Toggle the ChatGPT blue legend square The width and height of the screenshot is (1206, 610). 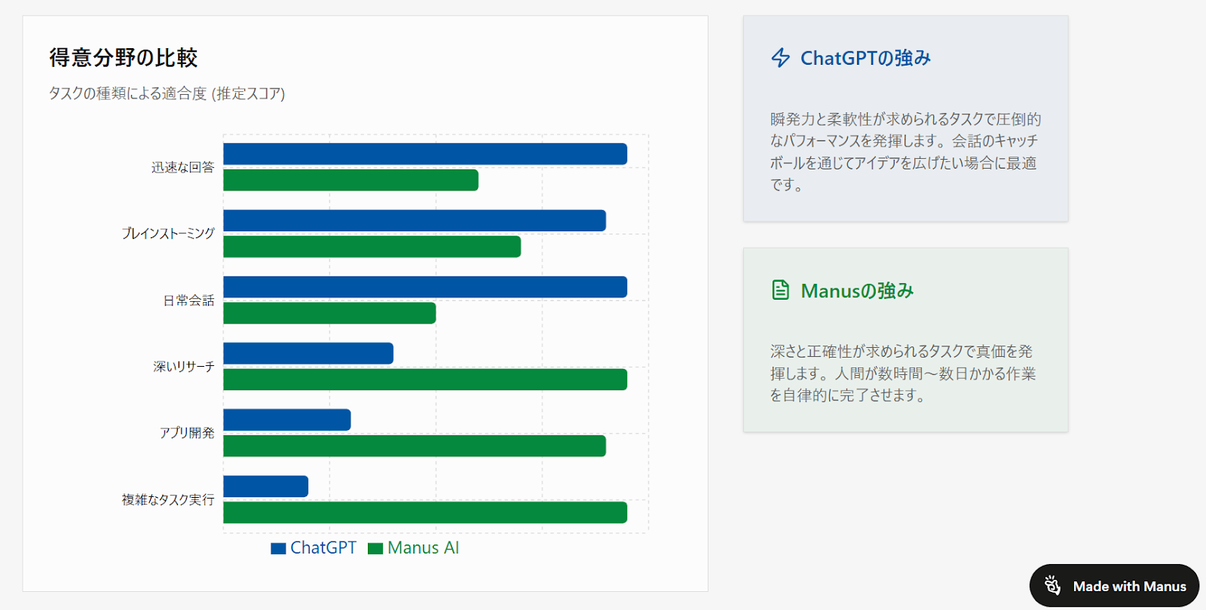tap(278, 548)
